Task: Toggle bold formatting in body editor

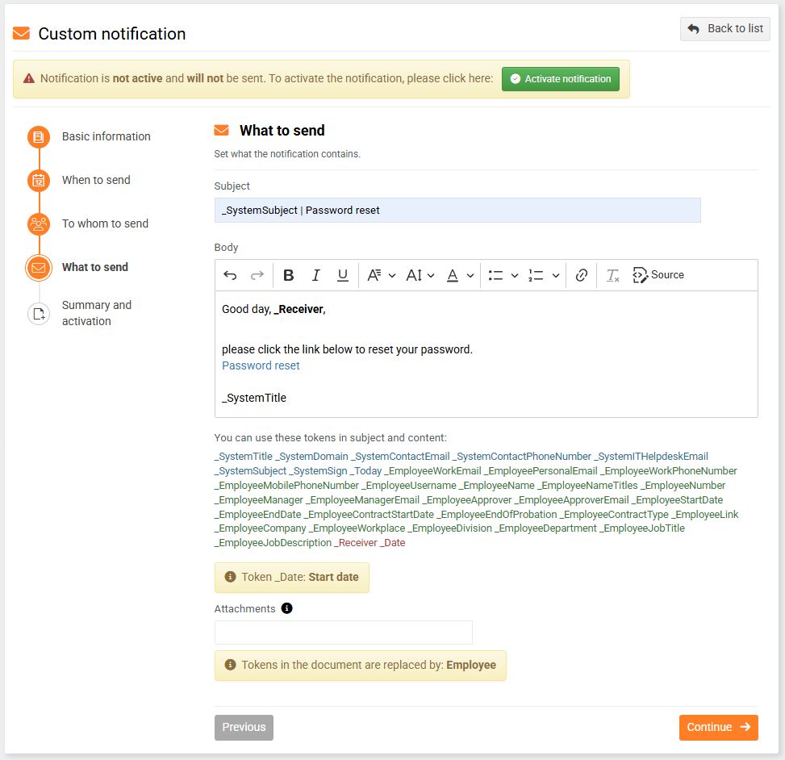Action: [289, 275]
